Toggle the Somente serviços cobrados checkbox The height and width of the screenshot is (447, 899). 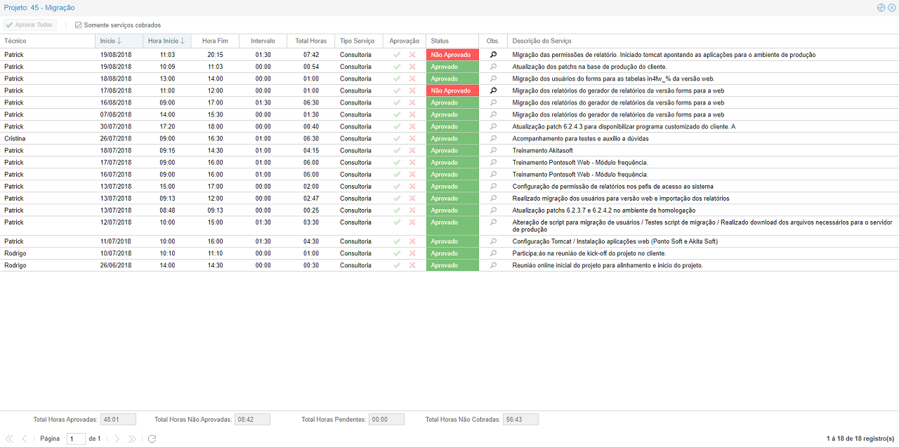click(79, 25)
